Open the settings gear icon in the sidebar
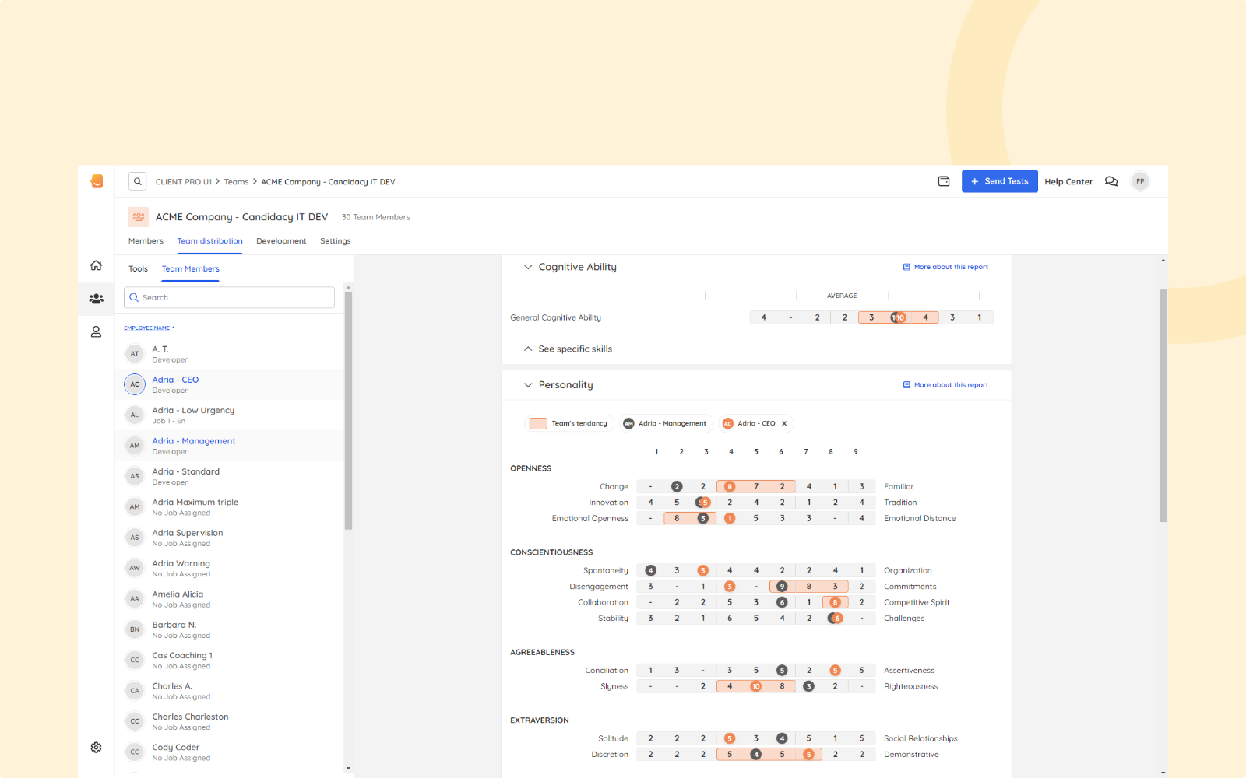Screen dimensions: 1246x778 tap(96, 747)
